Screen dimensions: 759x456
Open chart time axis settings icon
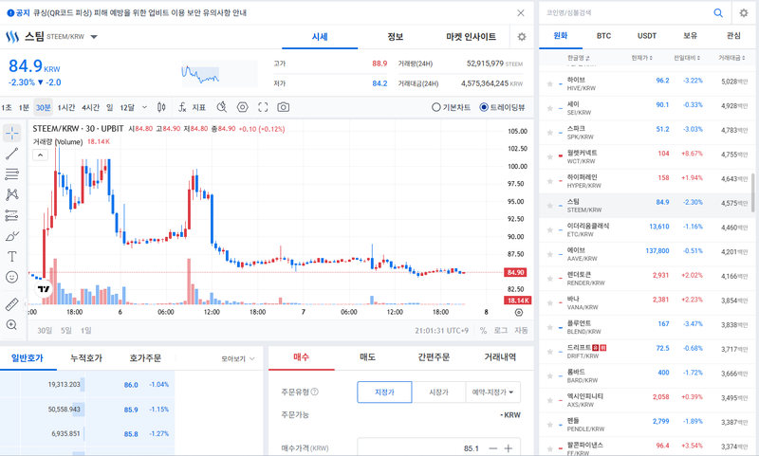point(519,313)
